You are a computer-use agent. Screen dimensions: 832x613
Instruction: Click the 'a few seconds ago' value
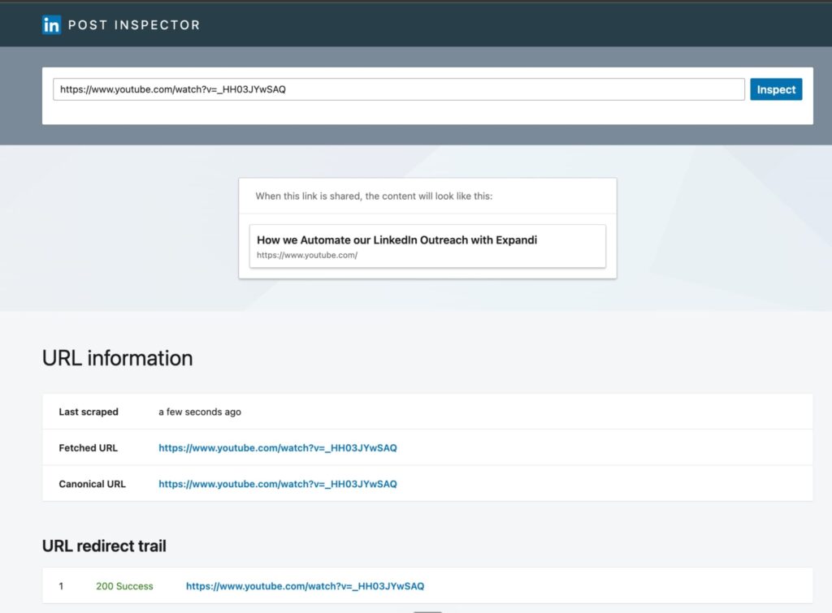pyautogui.click(x=200, y=412)
